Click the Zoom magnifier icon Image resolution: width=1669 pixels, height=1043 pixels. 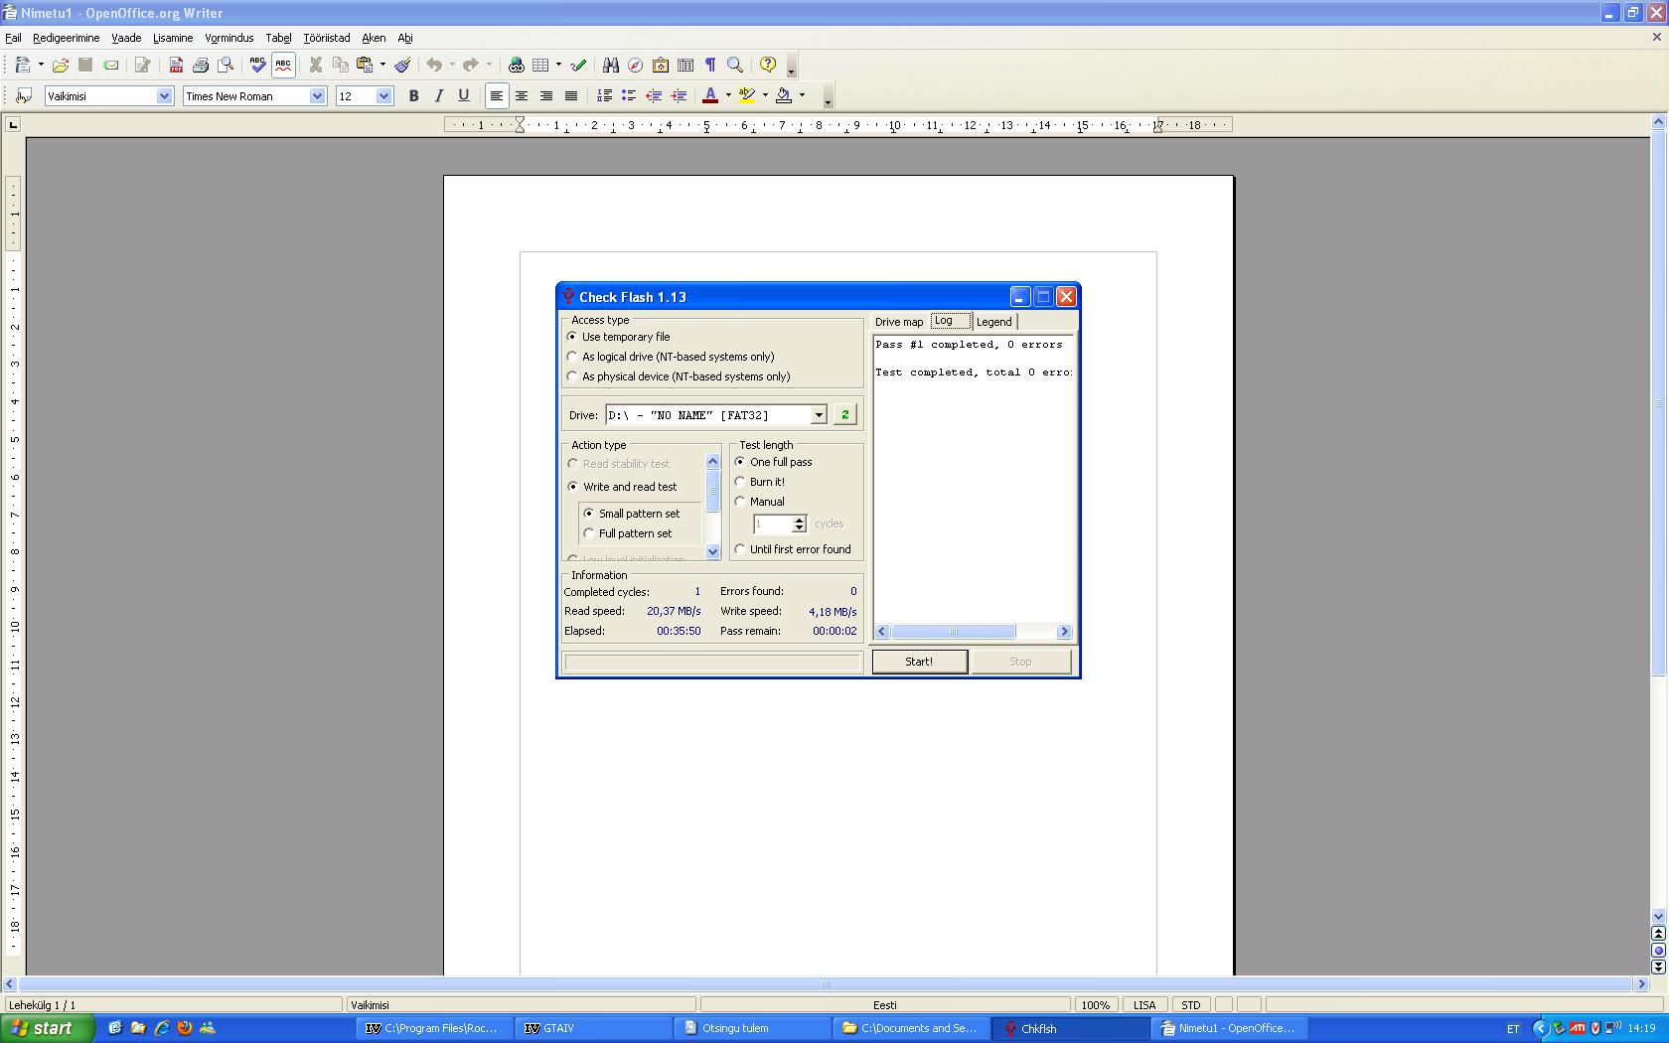pos(735,66)
